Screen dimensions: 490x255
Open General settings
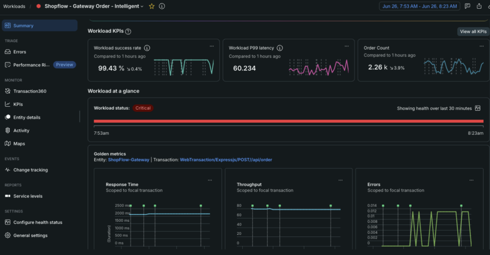(30, 235)
